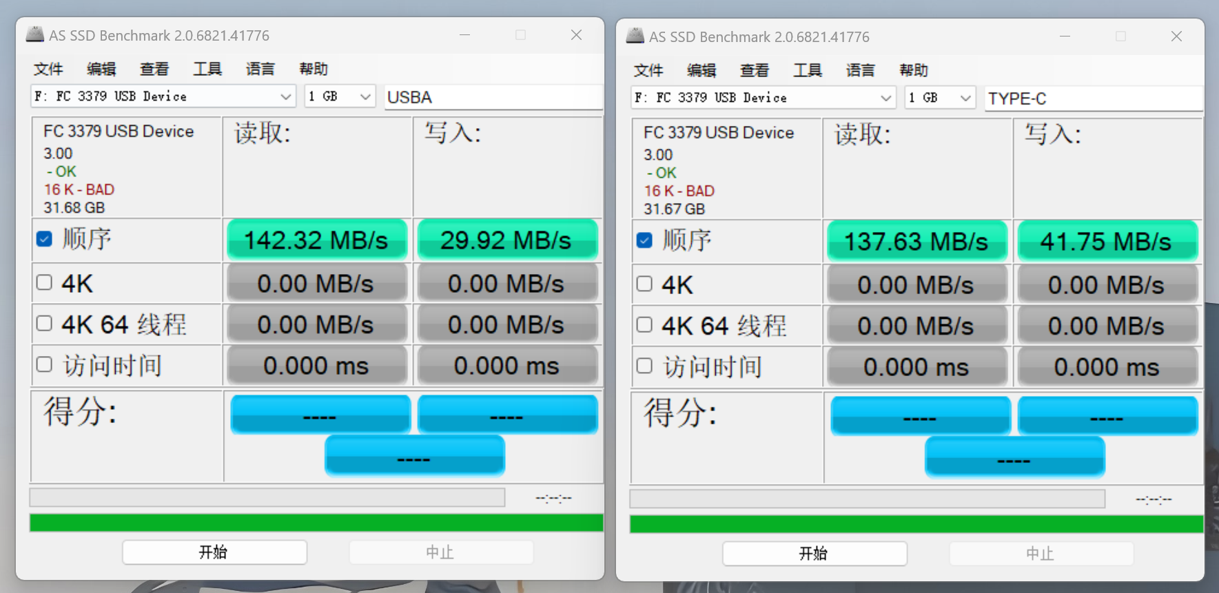Viewport: 1219px width, 593px height.
Task: Click the 读取: column header in TYPE-C window
Action: [x=863, y=134]
